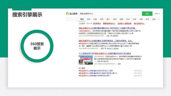Viewport: 171px width, 96px height.
Task: Click the www.360doc.com URL text
Action: pos(89,48)
